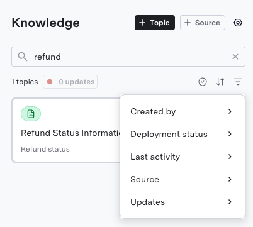
Task: Click the green document icon on topic card
Action: (31, 114)
